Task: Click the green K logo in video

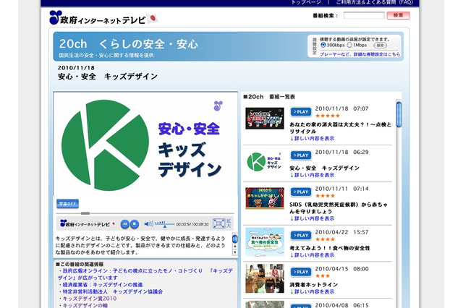Action: 105,145
